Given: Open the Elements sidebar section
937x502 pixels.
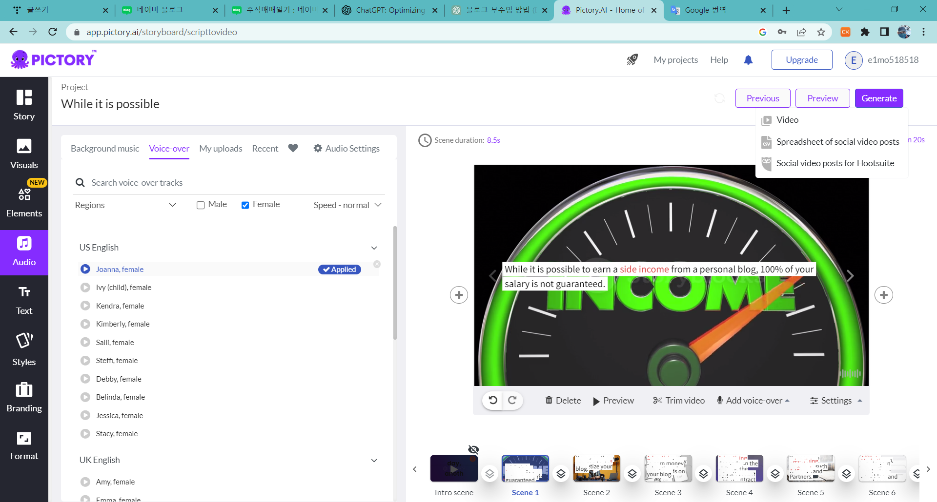Looking at the screenshot, I should coord(24,202).
